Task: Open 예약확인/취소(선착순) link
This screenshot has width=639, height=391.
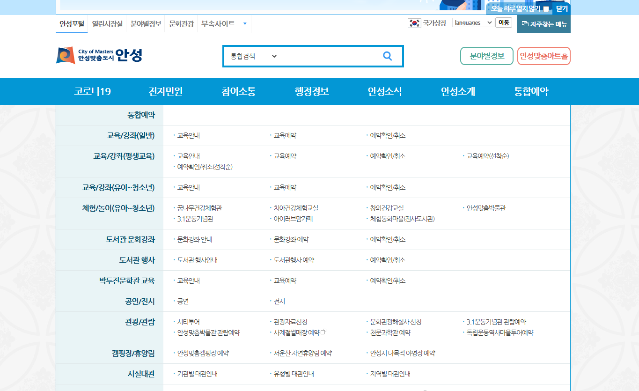Action: click(205, 167)
